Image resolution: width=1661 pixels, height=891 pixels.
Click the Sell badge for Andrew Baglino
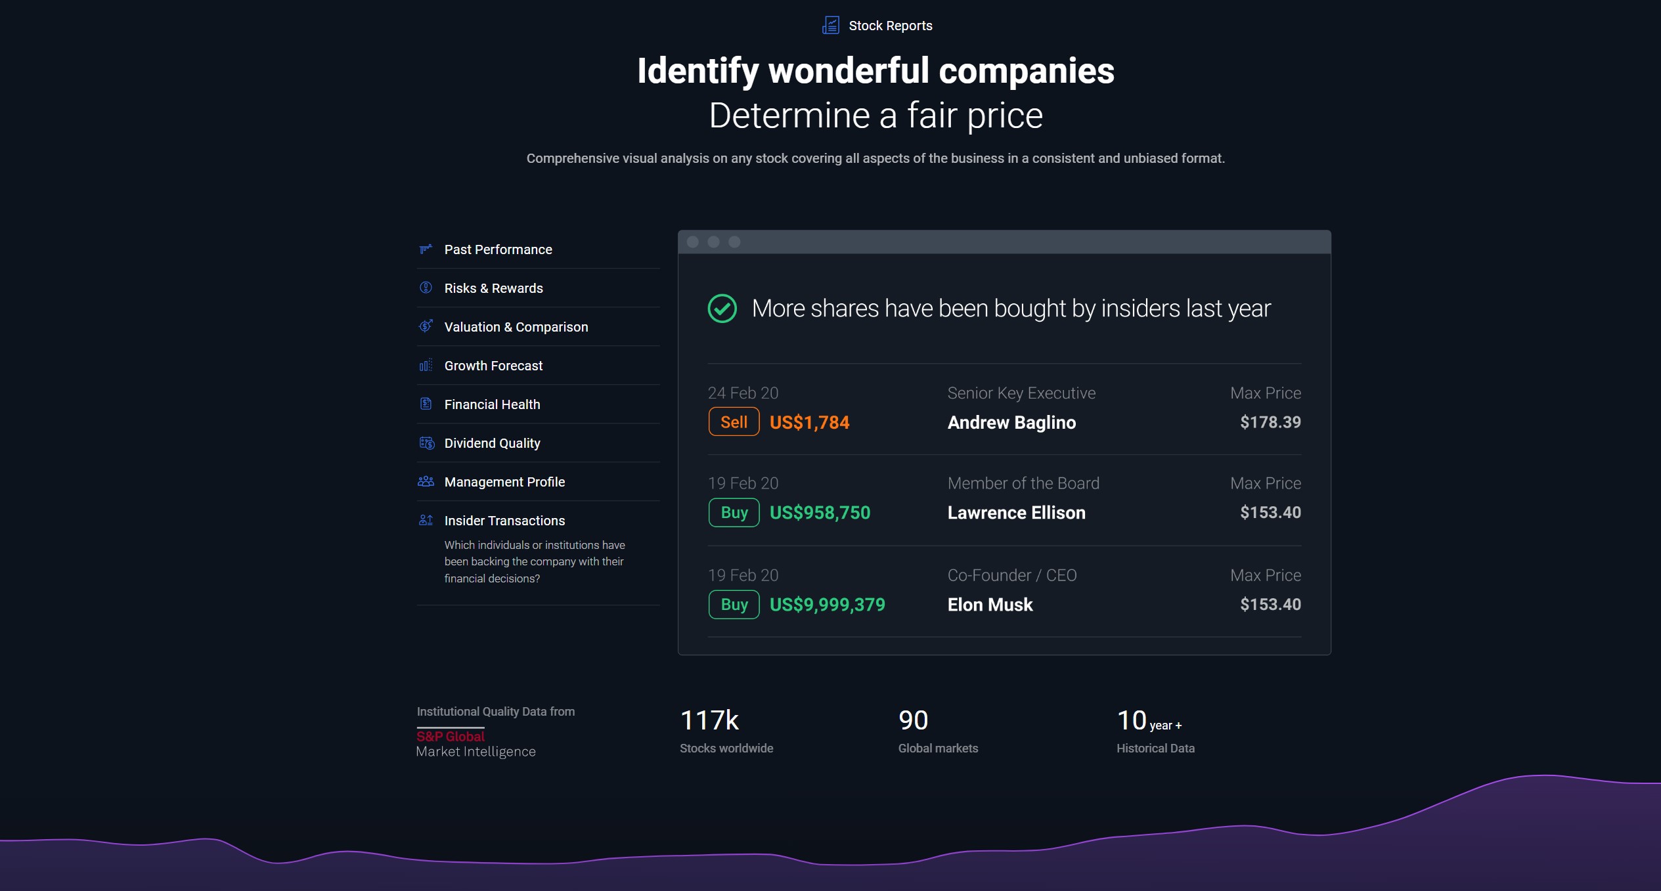tap(734, 422)
